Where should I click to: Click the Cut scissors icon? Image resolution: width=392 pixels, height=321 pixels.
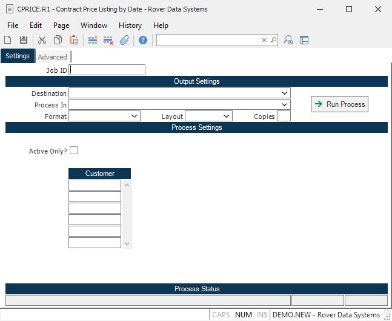point(42,40)
